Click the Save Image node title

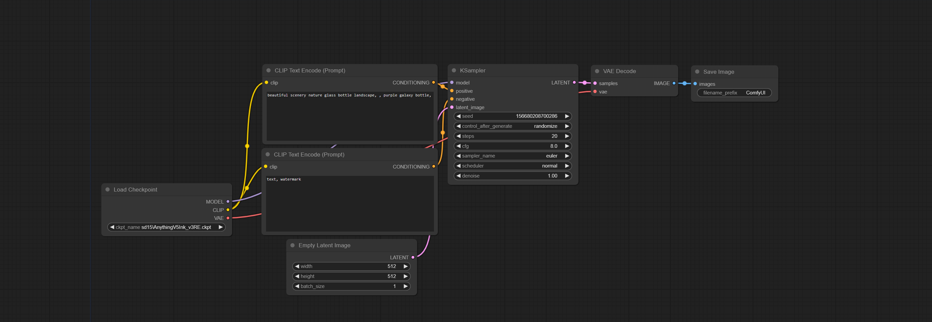(719, 72)
